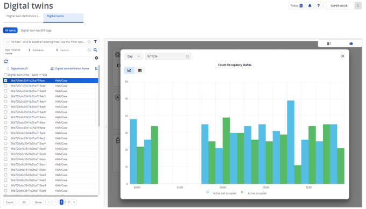This screenshot has width=366, height=209.
Task: Check the 66d720c1c twin row checkbox
Action: (5, 86)
